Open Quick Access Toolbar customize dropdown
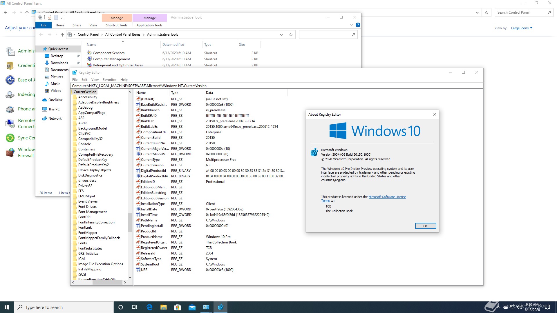Image resolution: width=557 pixels, height=313 pixels. (62, 18)
